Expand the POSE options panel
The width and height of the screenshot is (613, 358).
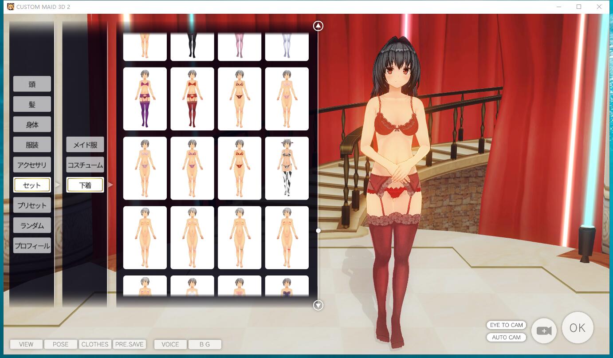click(x=61, y=344)
